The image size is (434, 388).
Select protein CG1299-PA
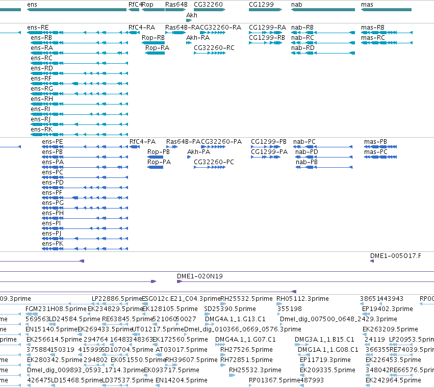click(266, 157)
